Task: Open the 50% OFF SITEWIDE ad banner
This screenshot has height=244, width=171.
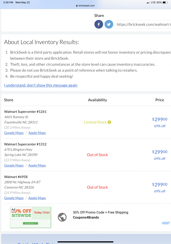Action: point(30,217)
